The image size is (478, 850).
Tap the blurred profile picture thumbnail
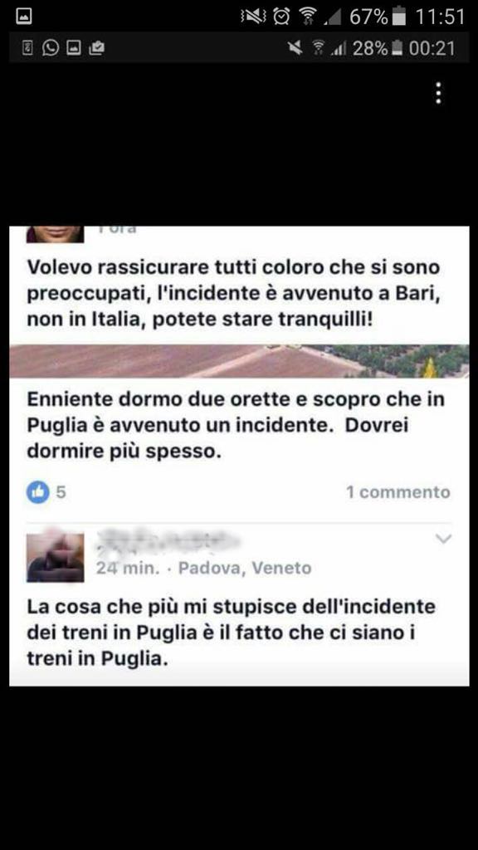(56, 557)
